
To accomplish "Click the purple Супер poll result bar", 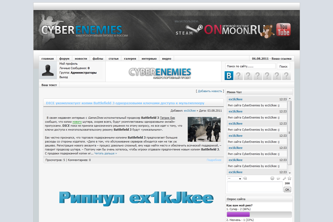I will [238, 214].
